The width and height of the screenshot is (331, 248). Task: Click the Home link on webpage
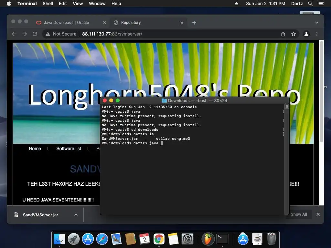coord(35,149)
